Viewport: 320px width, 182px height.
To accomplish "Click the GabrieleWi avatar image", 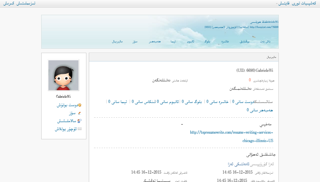I will click(64, 75).
